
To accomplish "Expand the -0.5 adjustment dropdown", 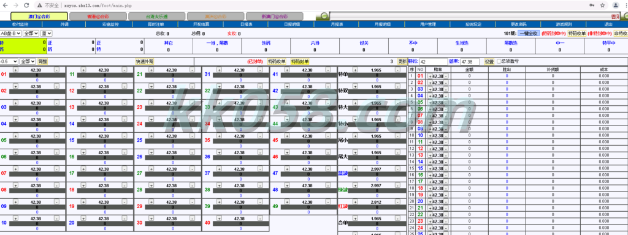I will point(9,62).
